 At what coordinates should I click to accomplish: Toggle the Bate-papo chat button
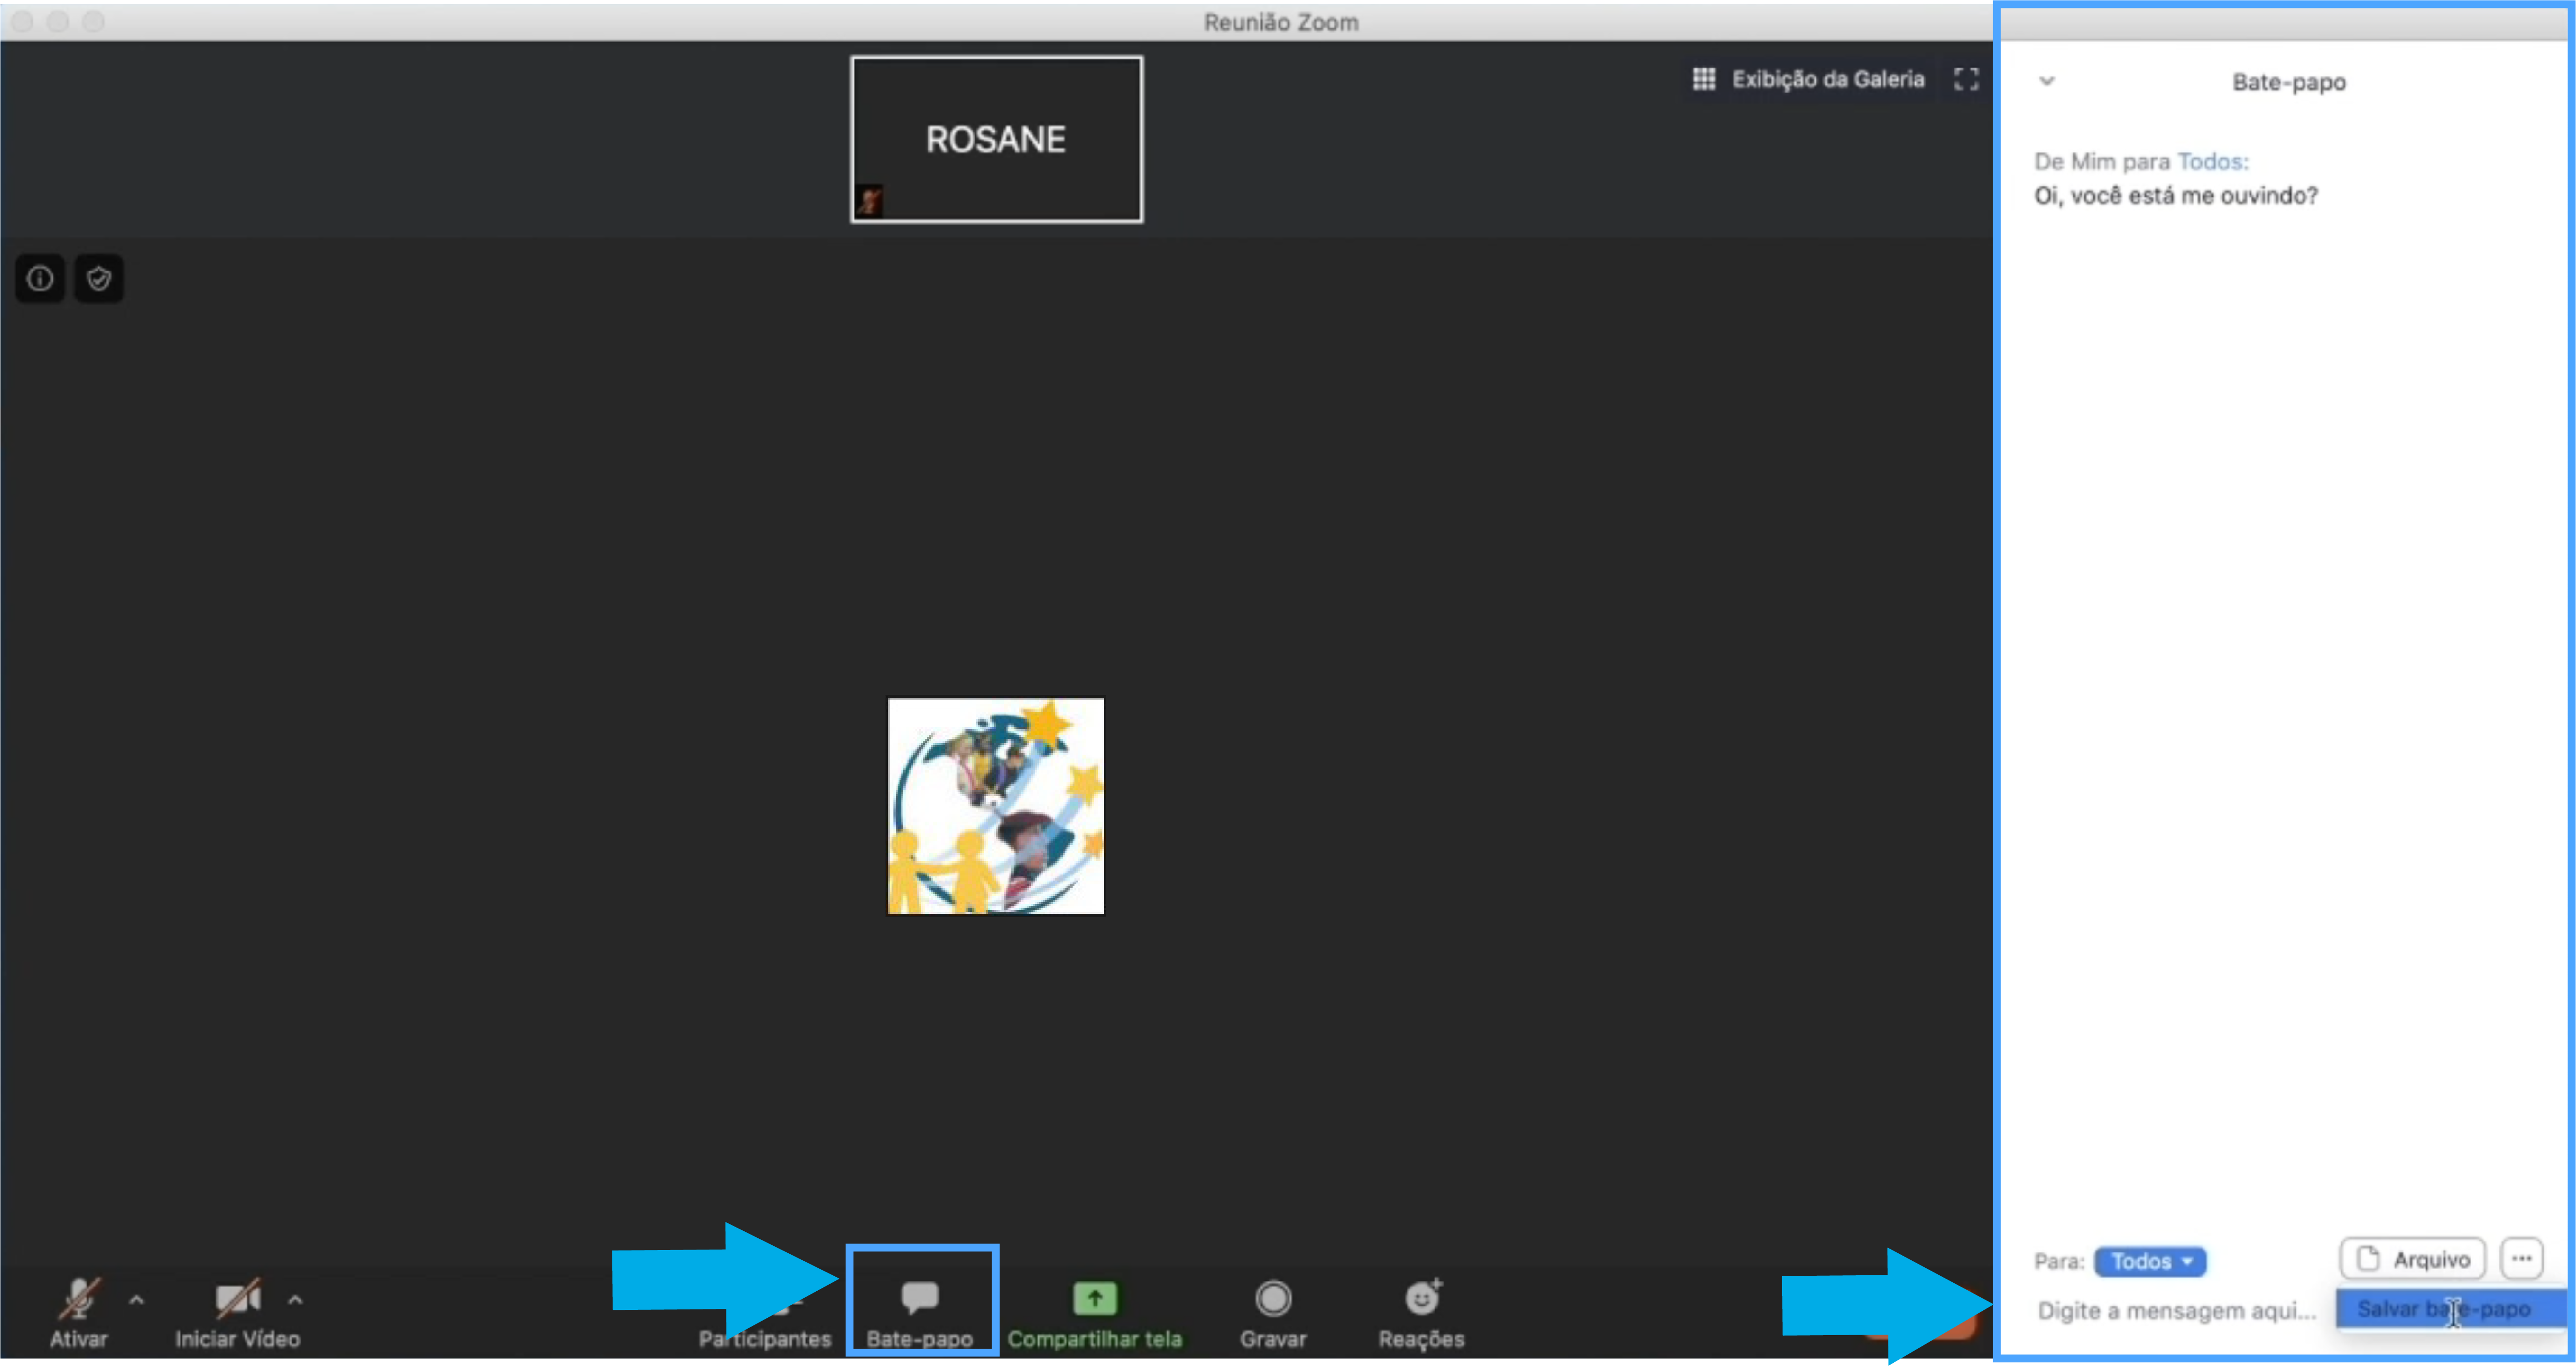920,1313
